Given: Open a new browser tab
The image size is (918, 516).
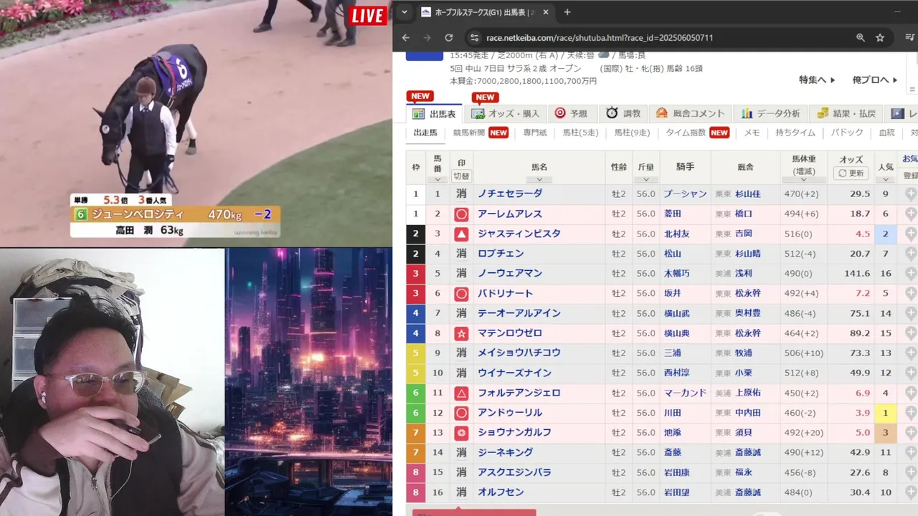Looking at the screenshot, I should (567, 12).
